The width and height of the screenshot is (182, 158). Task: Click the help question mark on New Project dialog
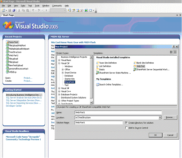coord(174,47)
